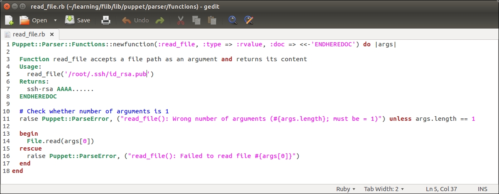This screenshot has height=194, width=499.
Task: Create a new document with toolbar icon
Action: (x=9, y=20)
